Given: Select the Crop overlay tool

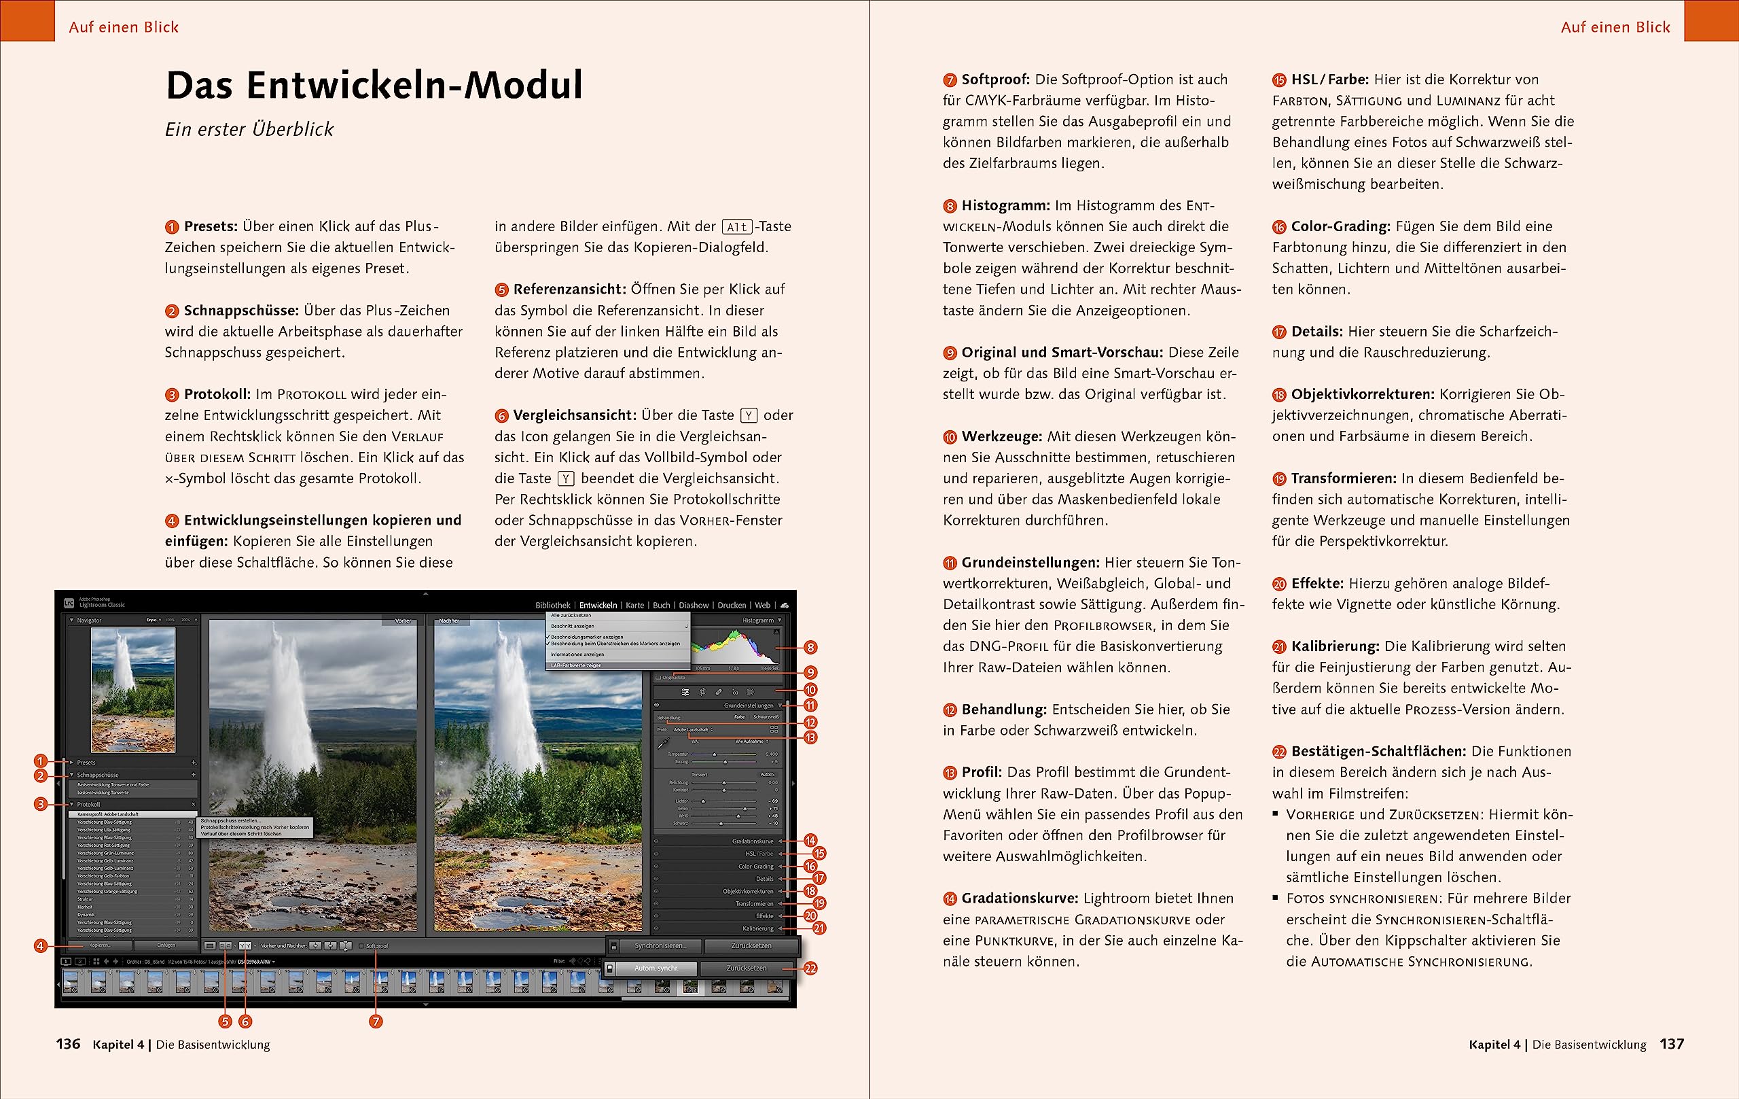Looking at the screenshot, I should click(x=702, y=692).
